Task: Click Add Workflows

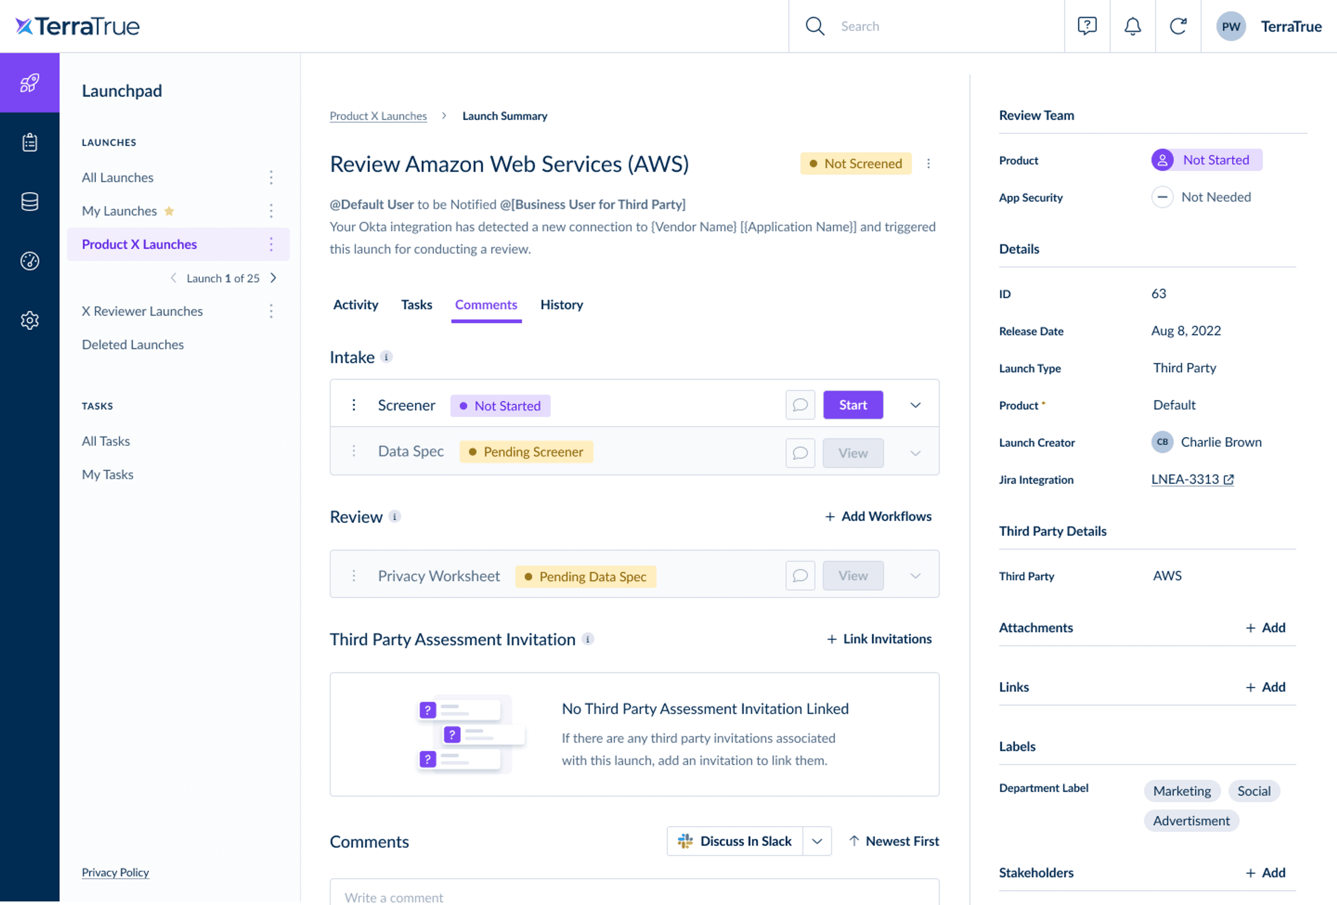Action: click(x=878, y=516)
